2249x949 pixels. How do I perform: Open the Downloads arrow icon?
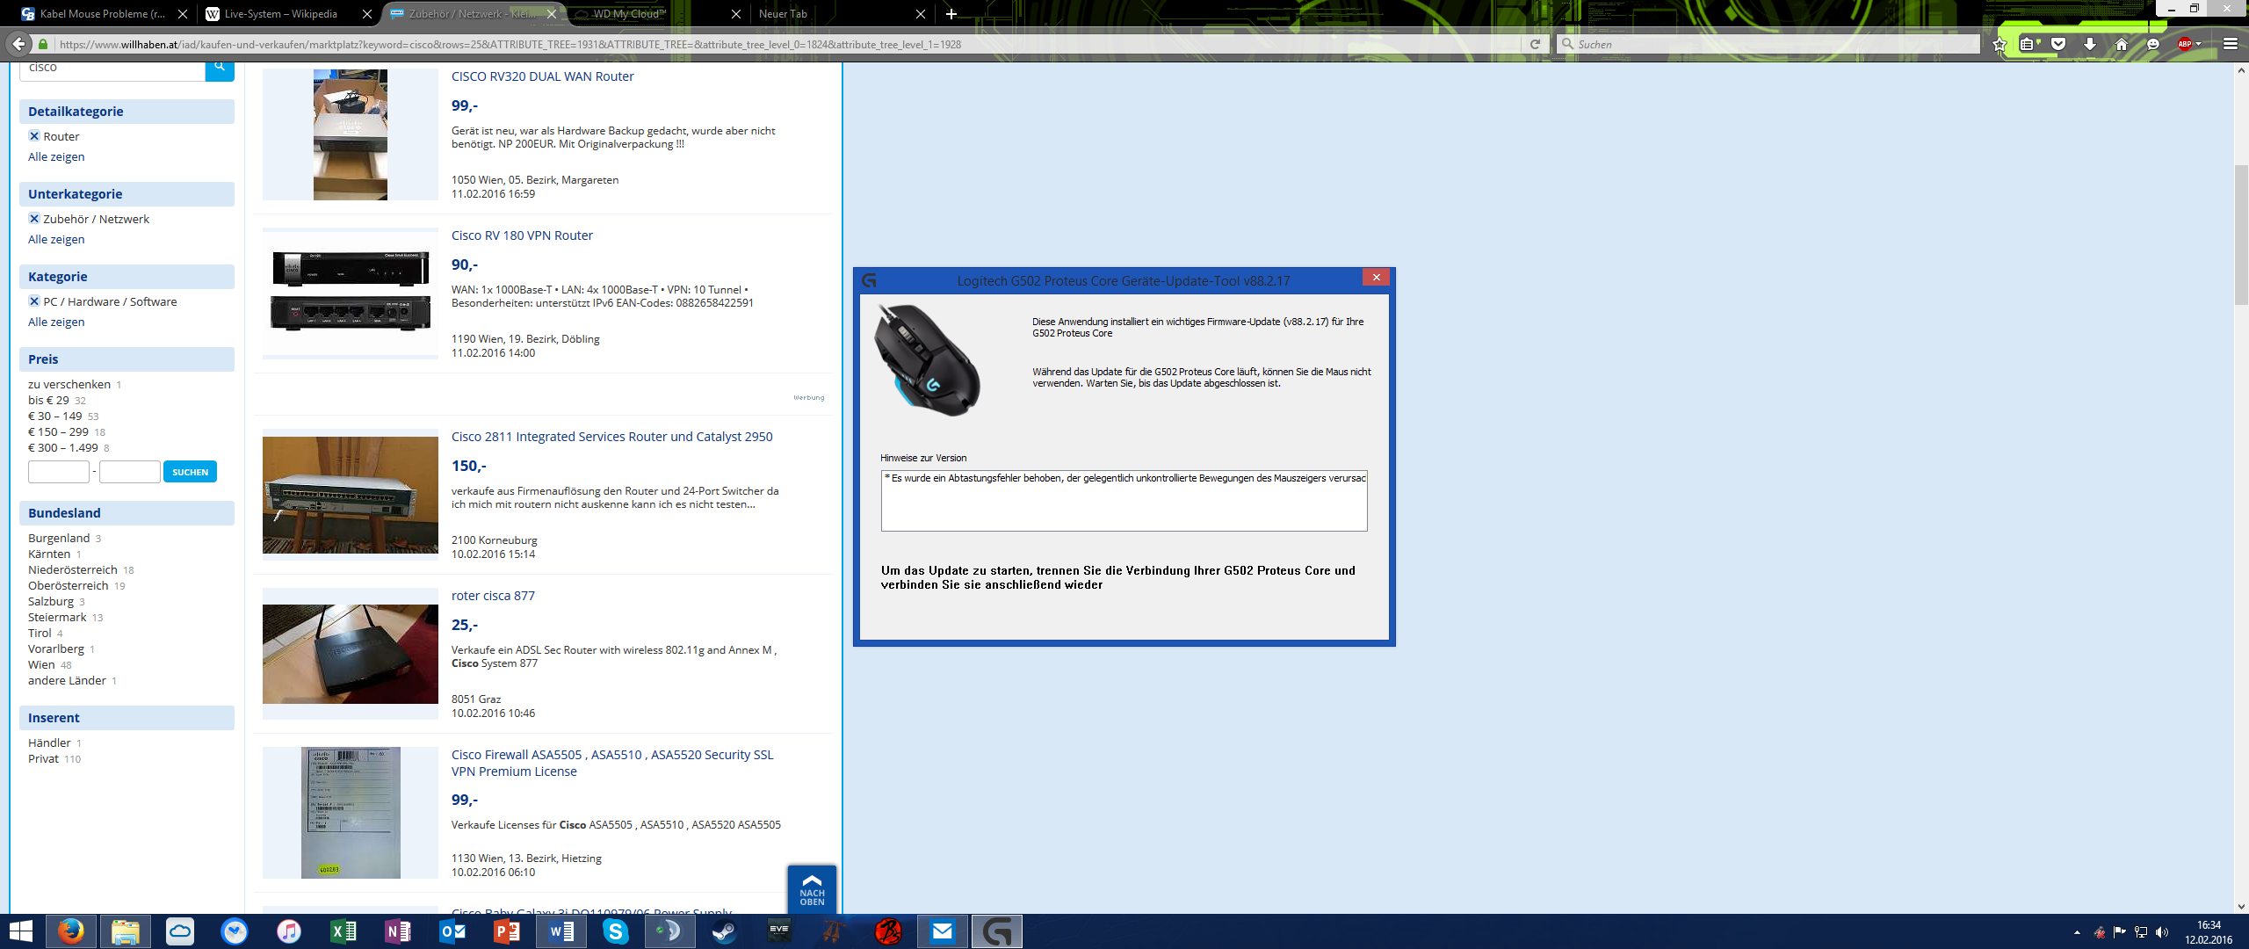tap(2090, 44)
